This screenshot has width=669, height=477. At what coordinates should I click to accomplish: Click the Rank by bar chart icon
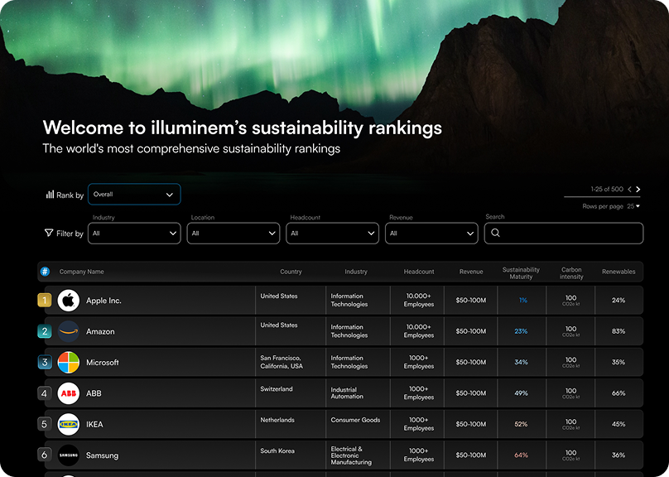[x=50, y=195]
